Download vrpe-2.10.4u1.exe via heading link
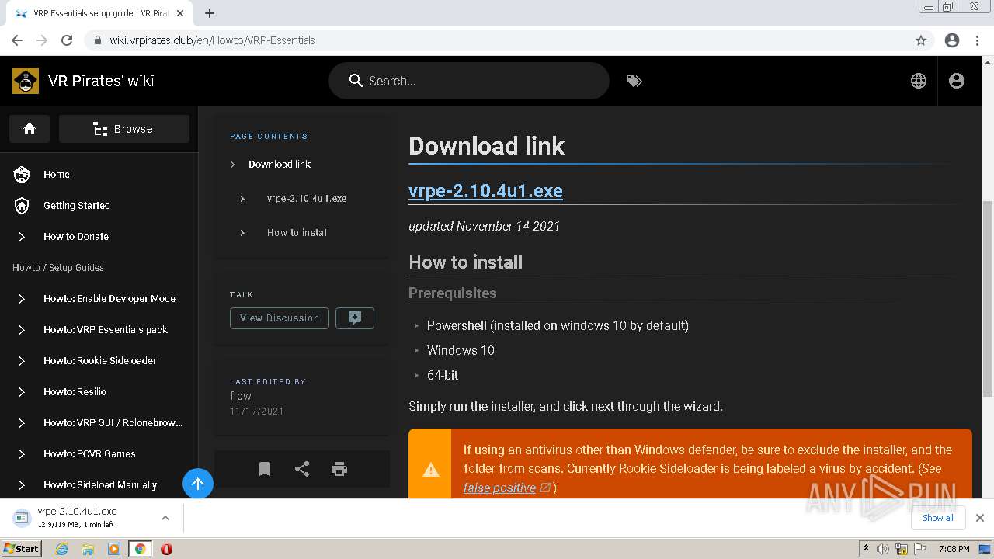The height and width of the screenshot is (559, 994). (x=485, y=191)
